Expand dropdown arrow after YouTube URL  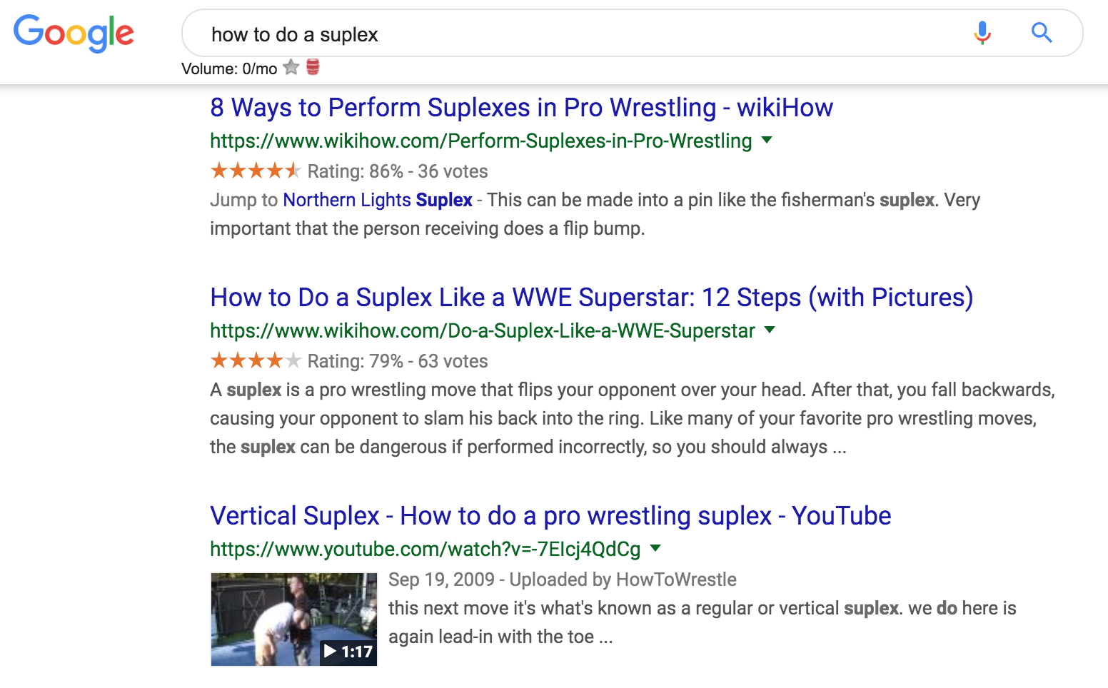(656, 548)
